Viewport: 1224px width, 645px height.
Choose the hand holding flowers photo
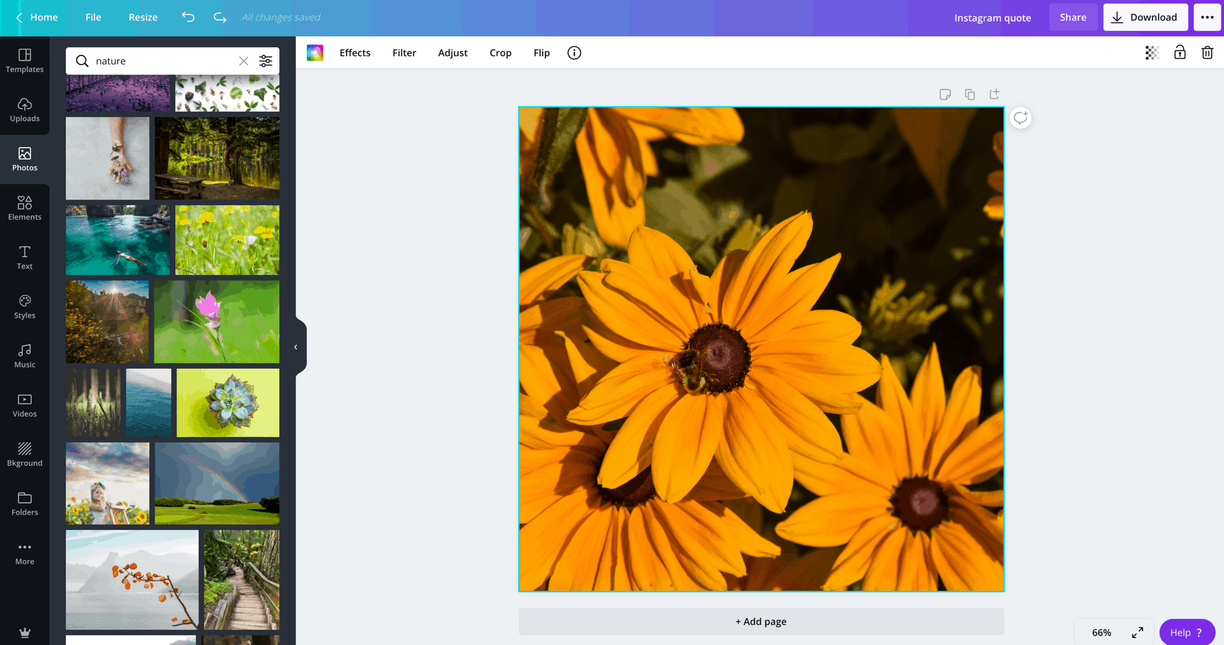point(107,158)
